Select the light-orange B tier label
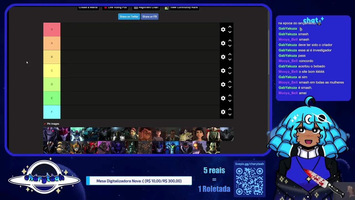This screenshot has width=355, height=200. (x=52, y=57)
